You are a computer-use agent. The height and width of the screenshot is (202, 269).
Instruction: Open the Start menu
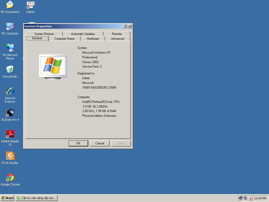[7, 198]
